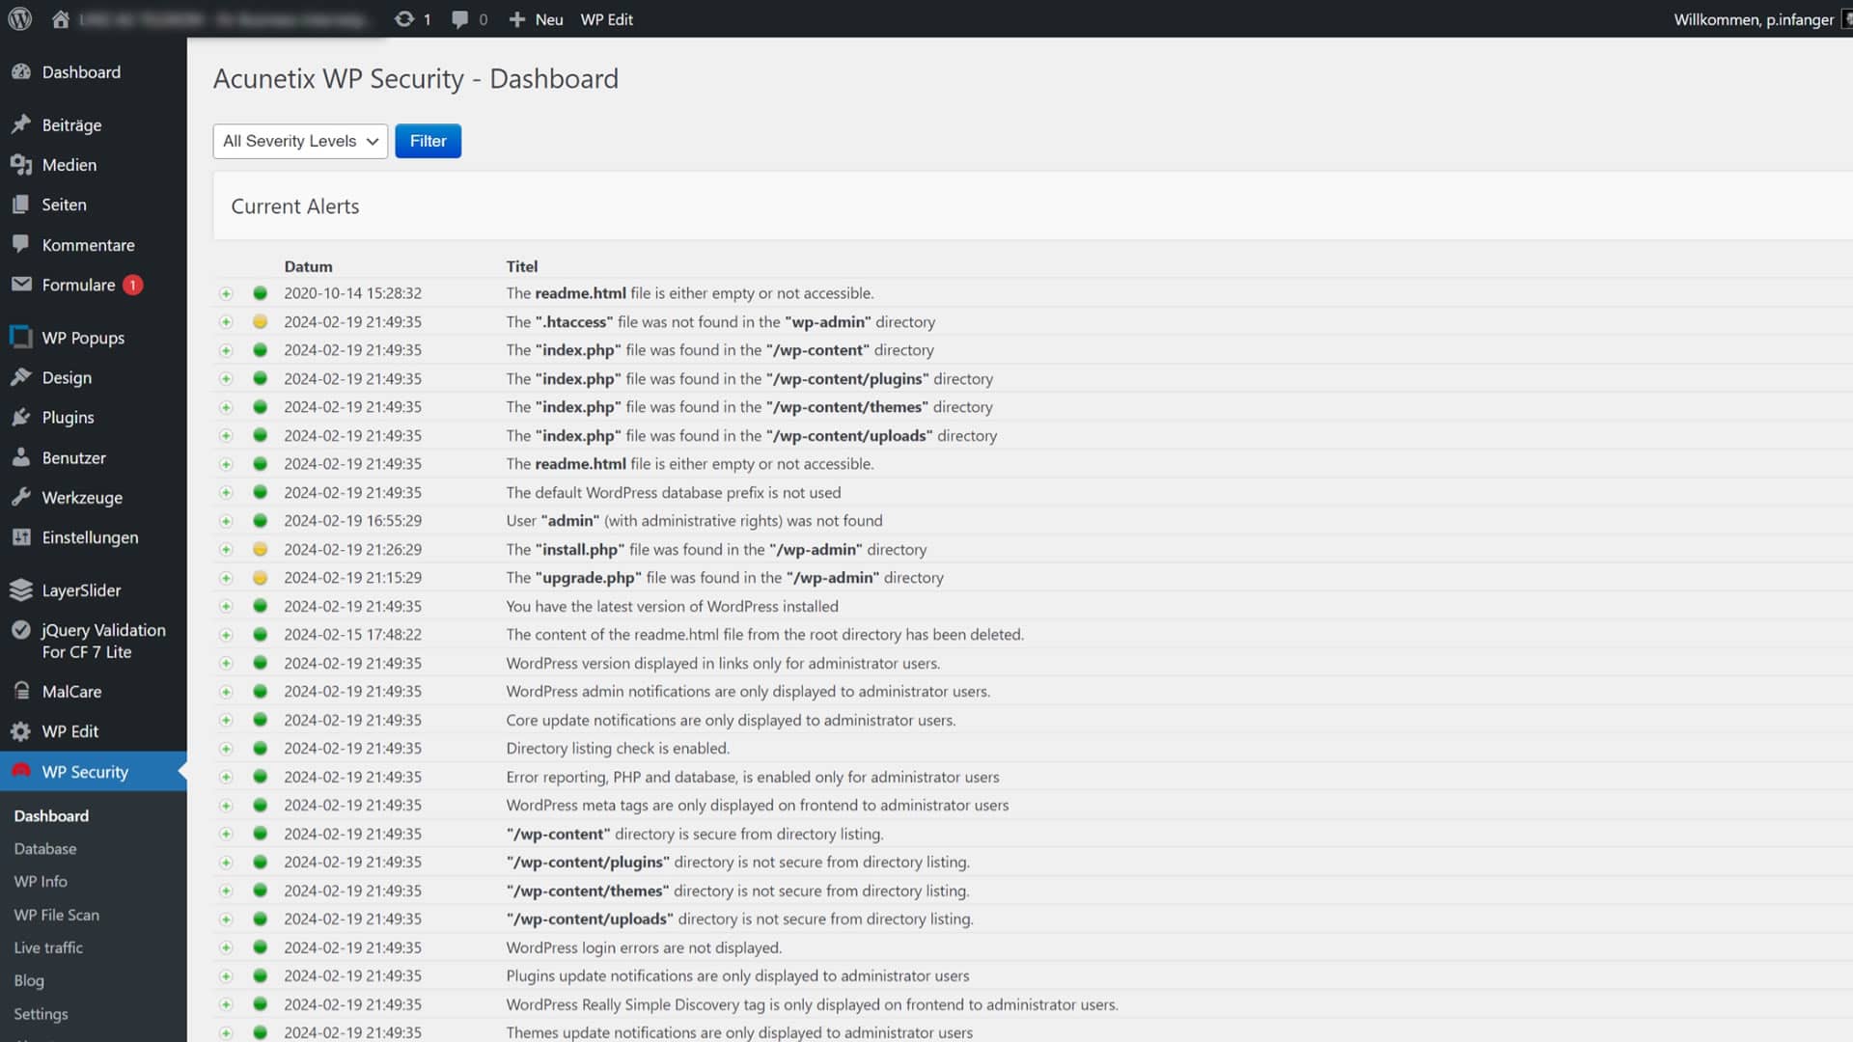This screenshot has height=1042, width=1853.
Task: Open Formulare with 1 notification
Action: (78, 285)
